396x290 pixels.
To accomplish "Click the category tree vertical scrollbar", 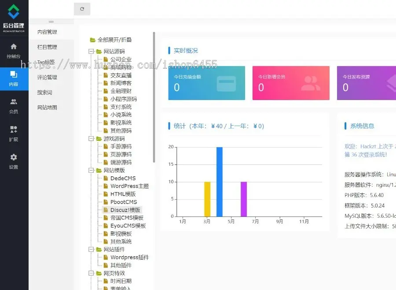I will point(154,97).
